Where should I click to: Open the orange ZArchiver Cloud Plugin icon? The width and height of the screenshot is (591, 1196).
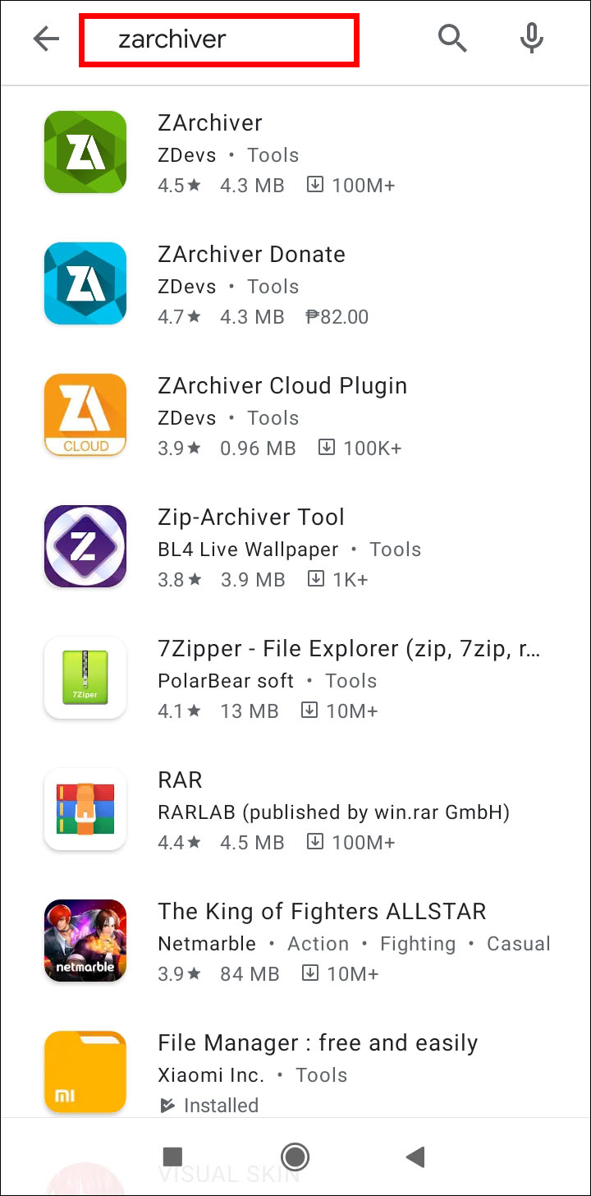[85, 415]
